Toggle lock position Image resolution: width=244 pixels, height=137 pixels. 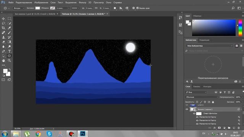click(x=205, y=102)
